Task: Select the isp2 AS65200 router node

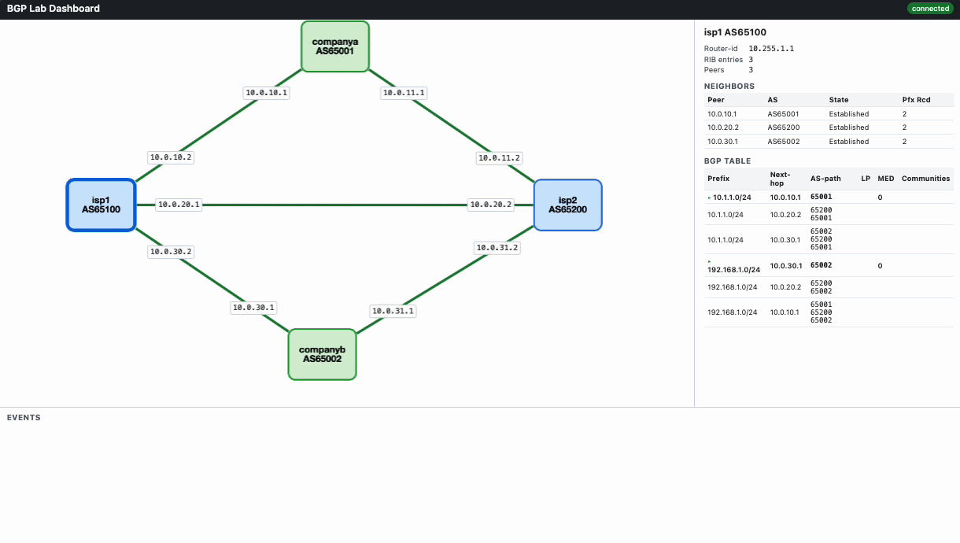Action: tap(568, 205)
